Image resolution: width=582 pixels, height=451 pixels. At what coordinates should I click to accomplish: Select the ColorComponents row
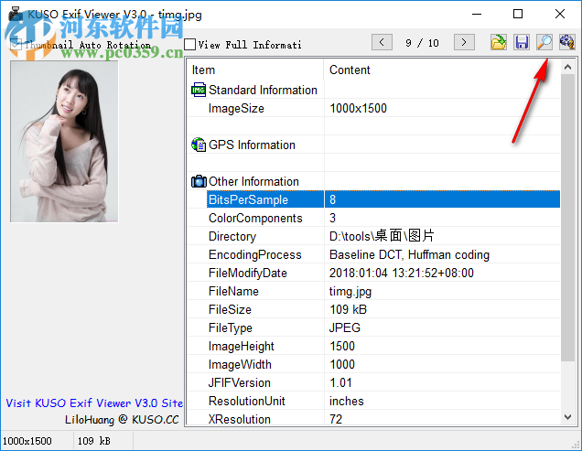pos(373,218)
